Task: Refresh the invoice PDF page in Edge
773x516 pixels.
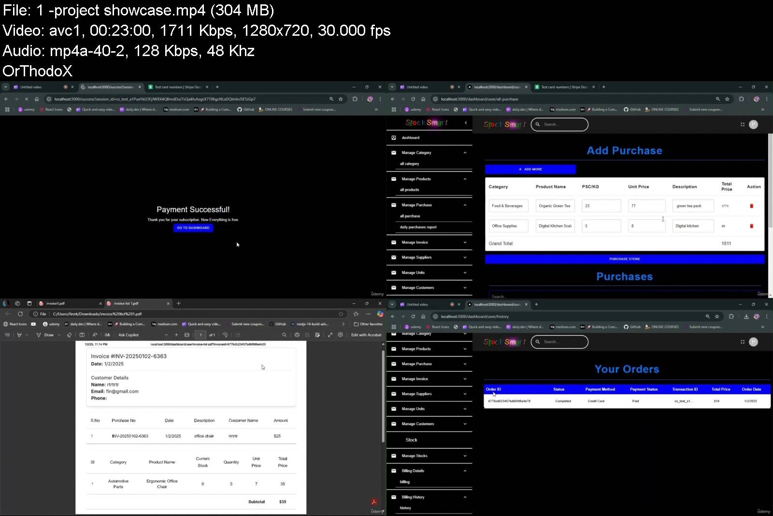Action: [20, 314]
